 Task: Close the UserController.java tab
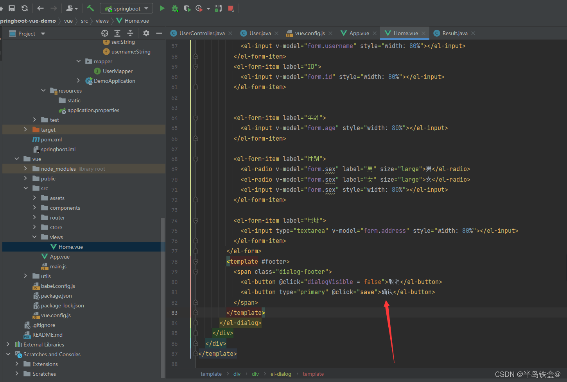coord(230,33)
